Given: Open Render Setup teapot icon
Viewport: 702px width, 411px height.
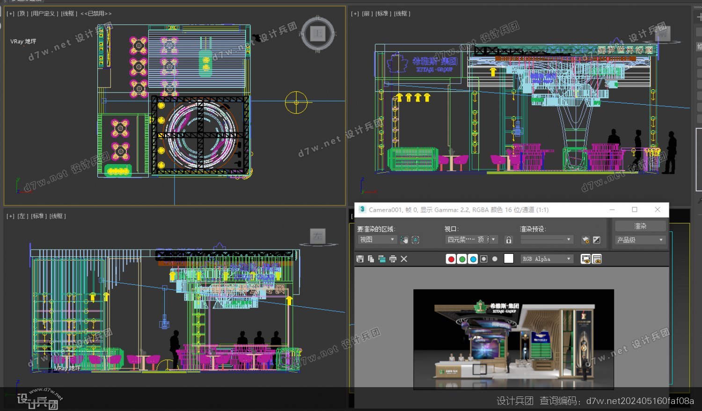Looking at the screenshot, I should tap(585, 240).
